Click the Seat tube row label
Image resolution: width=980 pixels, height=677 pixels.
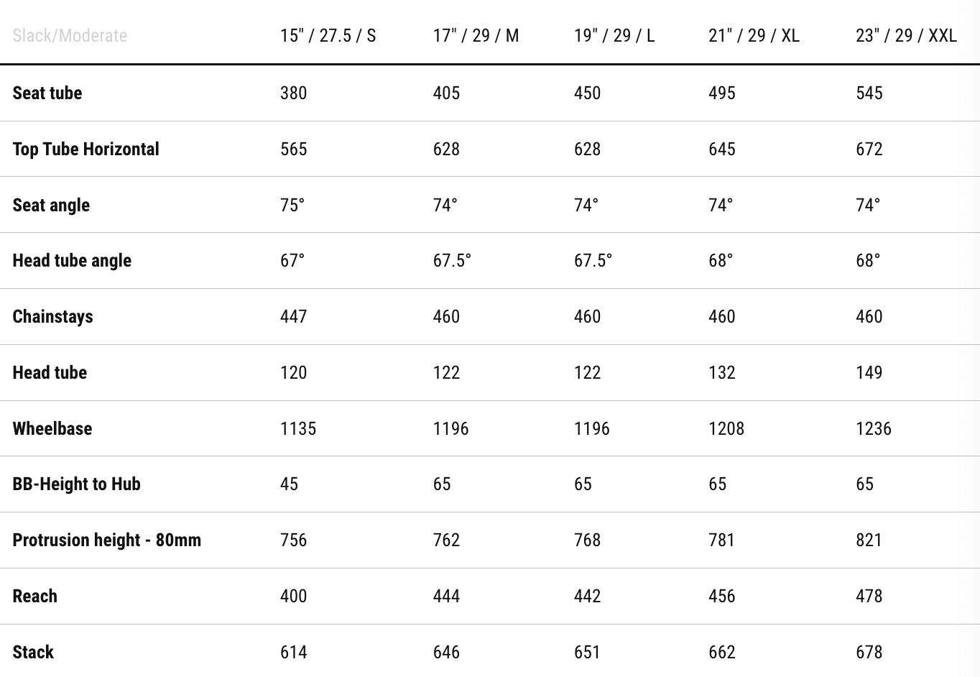pyautogui.click(x=47, y=93)
